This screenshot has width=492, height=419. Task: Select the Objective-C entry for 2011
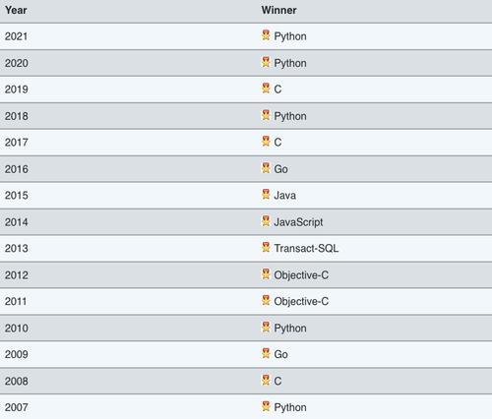[301, 301]
